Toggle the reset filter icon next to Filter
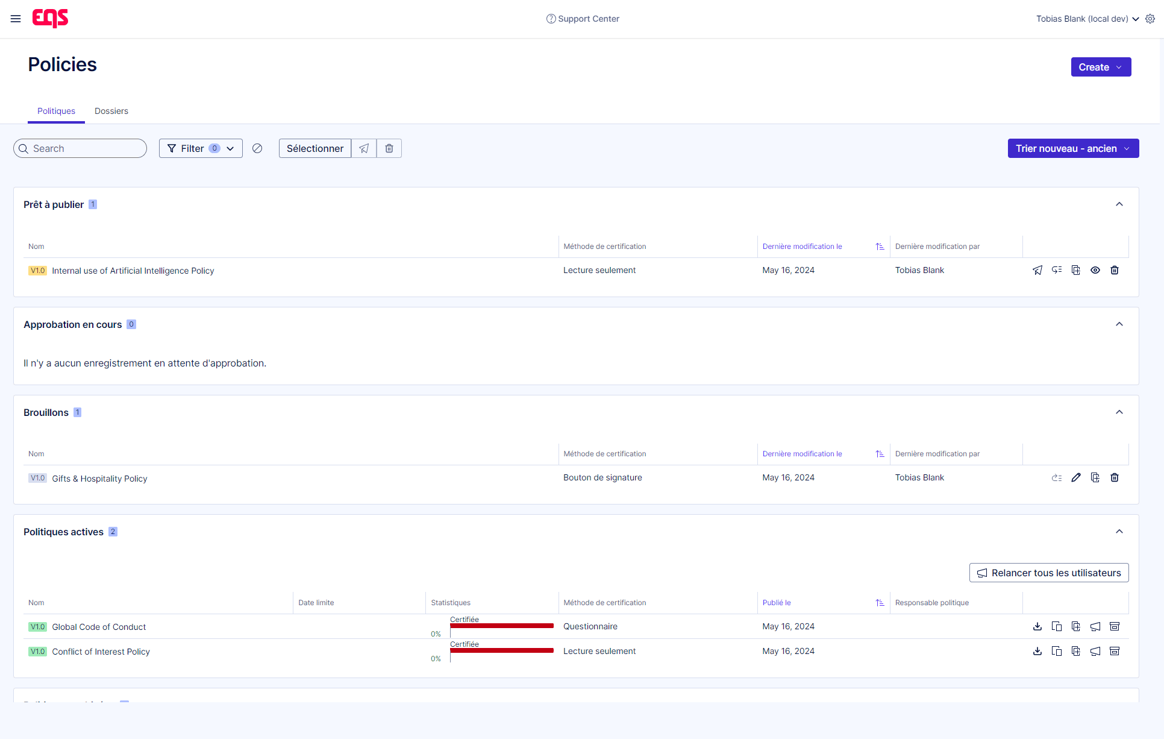 257,148
